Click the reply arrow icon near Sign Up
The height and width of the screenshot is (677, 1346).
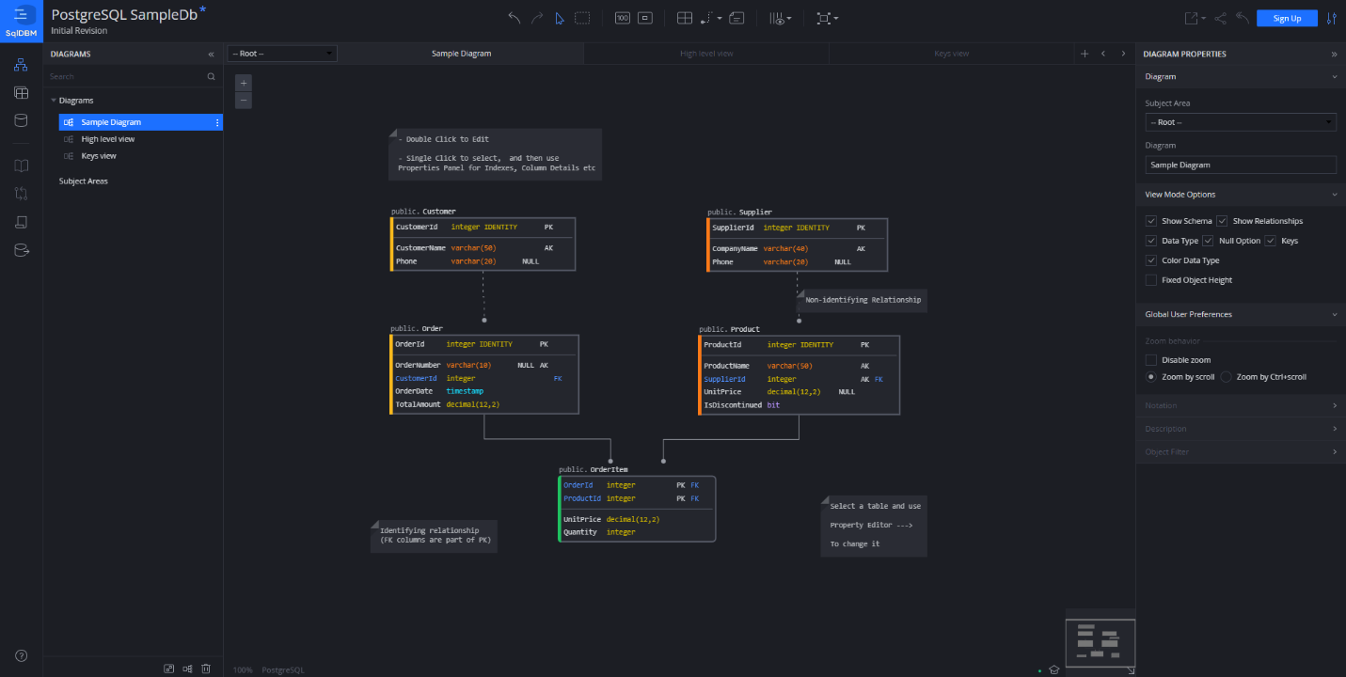tap(1243, 18)
